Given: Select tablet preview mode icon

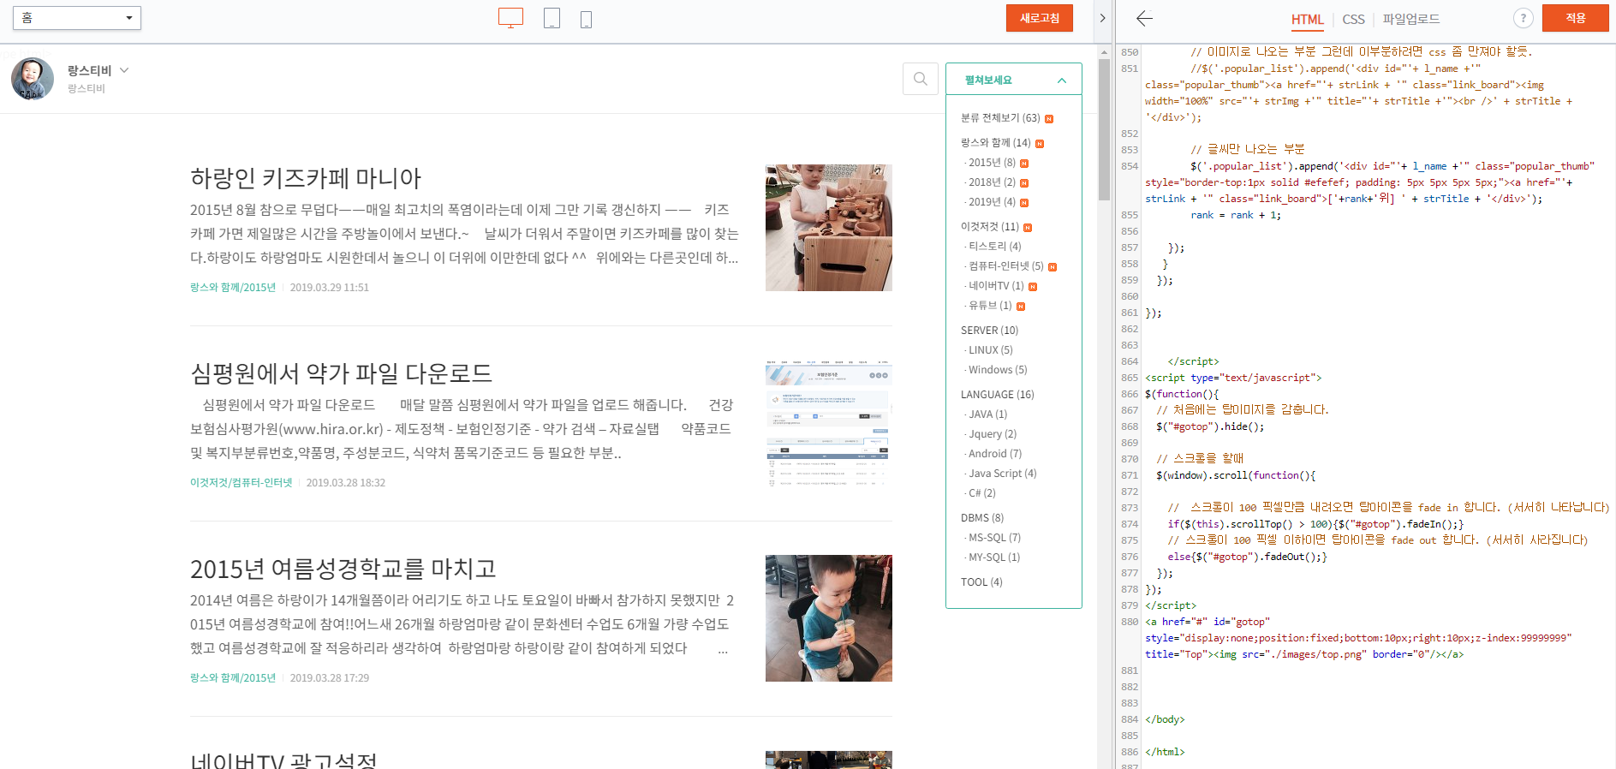Looking at the screenshot, I should click(x=552, y=18).
